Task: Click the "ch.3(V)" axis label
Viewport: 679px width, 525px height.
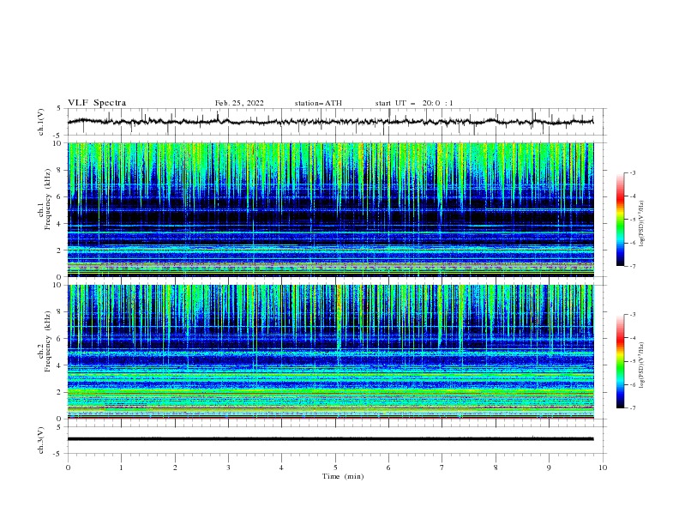Action: click(41, 440)
